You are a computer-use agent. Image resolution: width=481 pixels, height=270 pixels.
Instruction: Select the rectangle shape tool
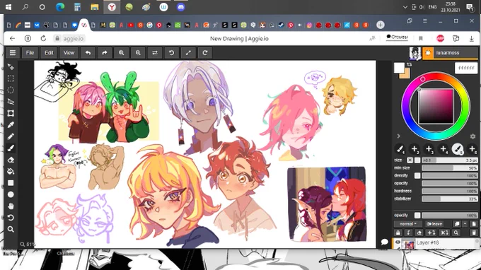[x=11, y=183]
